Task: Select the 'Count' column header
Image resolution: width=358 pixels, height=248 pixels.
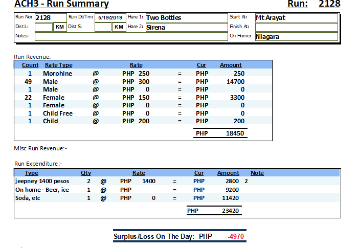Action: pos(30,65)
